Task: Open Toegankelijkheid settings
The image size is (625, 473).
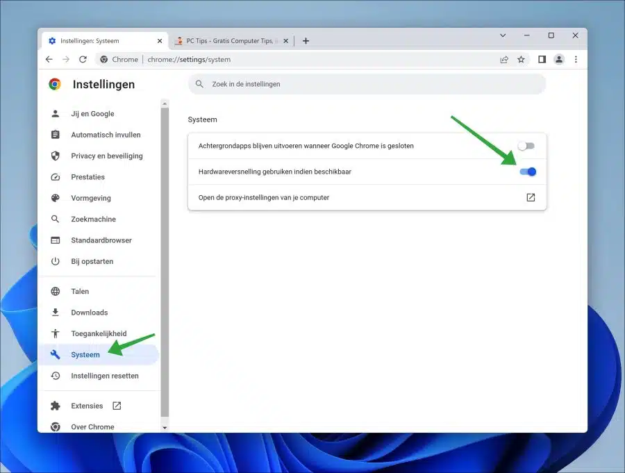Action: [99, 334]
